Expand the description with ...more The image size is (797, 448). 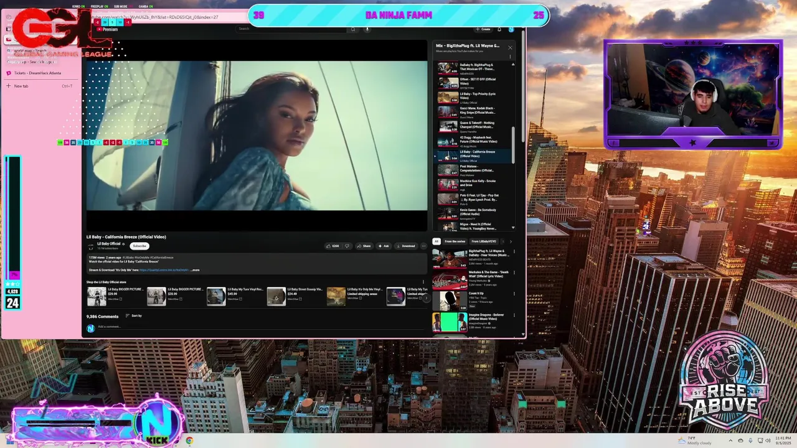coord(195,270)
